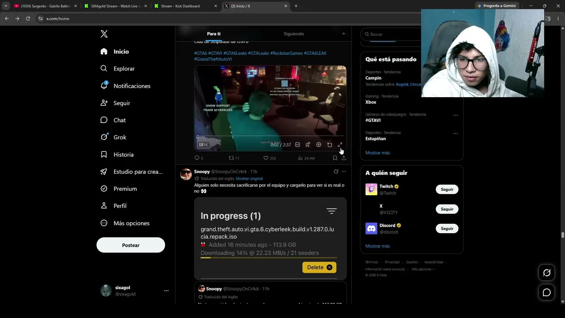This screenshot has height=318, width=565.
Task: Seek on the video progress bar
Action: point(270,136)
